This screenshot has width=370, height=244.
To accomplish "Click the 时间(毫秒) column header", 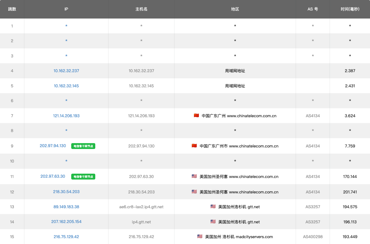I will pos(350,9).
